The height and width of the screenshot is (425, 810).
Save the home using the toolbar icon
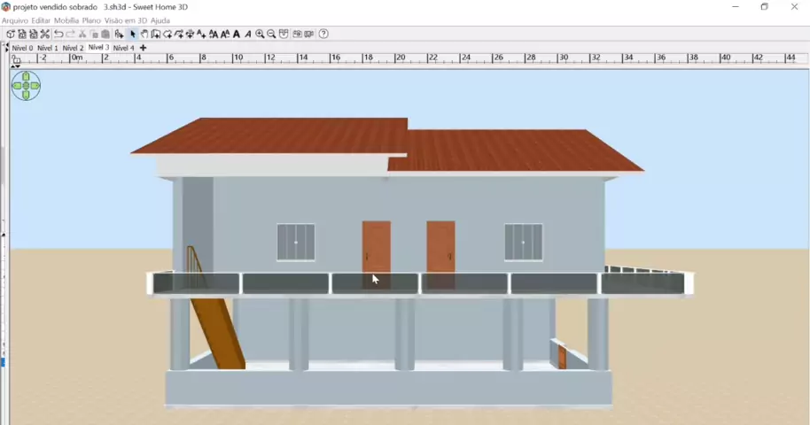[34, 35]
